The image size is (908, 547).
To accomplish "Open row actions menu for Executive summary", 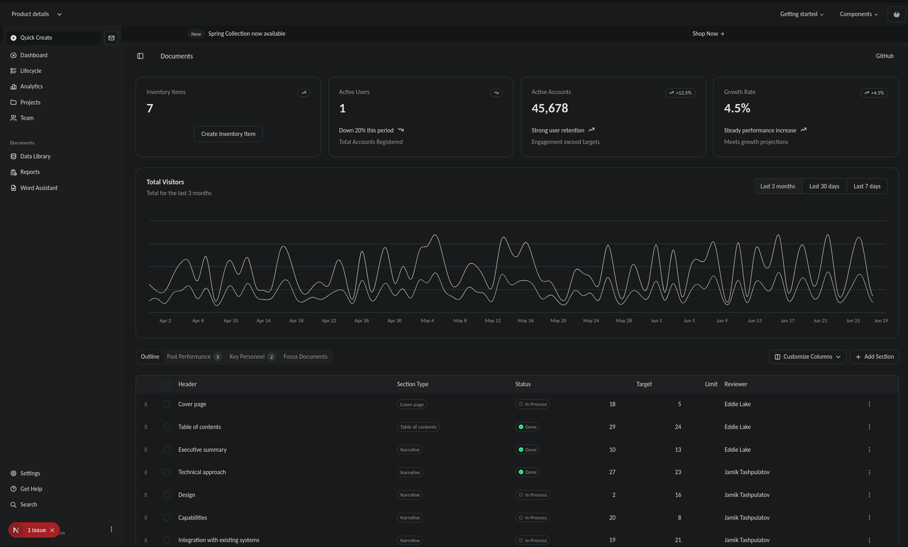I will pyautogui.click(x=869, y=450).
